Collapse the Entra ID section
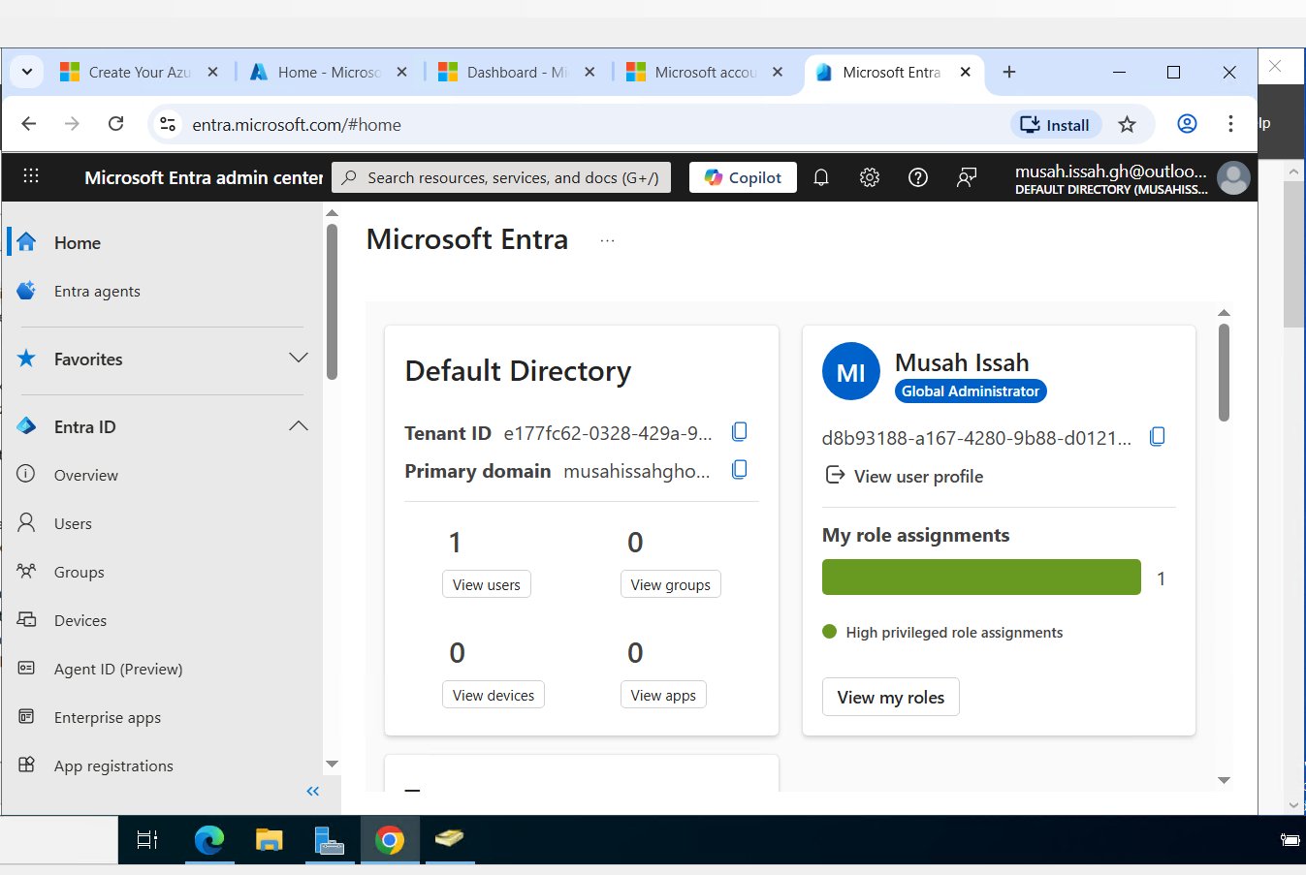The image size is (1306, 875). click(x=298, y=426)
